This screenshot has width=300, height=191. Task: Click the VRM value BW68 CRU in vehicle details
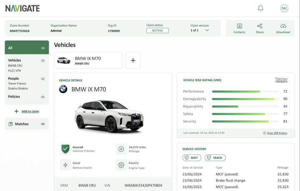click(87, 185)
